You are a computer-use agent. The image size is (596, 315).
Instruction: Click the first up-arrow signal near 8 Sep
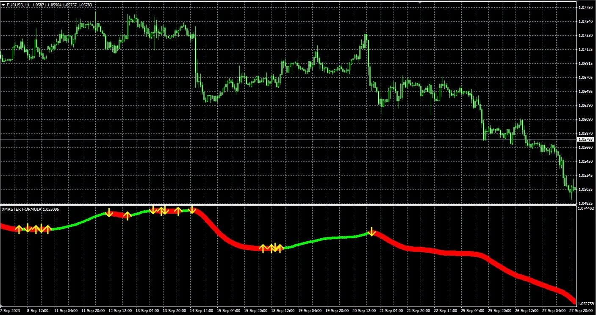pos(19,229)
